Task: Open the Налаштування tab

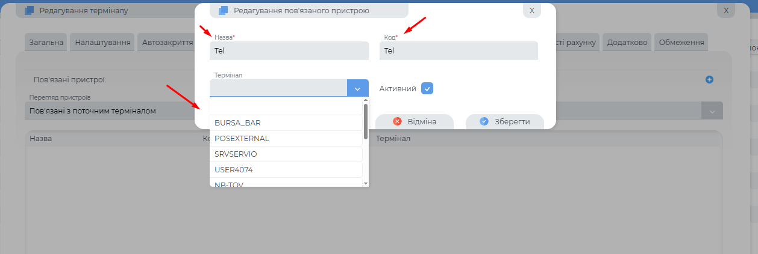Action: pyautogui.click(x=103, y=43)
